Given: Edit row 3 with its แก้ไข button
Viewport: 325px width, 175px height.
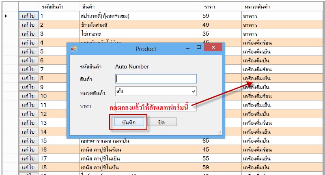Looking at the screenshot, I should 28,34.
